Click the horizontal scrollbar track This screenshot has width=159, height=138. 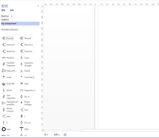(63, 130)
